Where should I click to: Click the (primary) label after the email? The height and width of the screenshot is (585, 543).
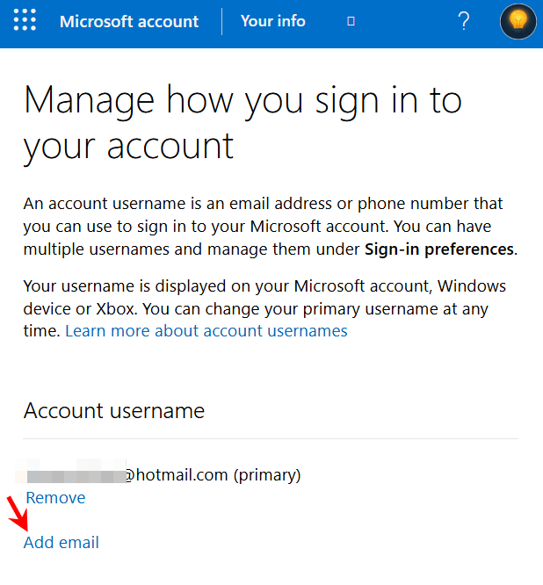tap(267, 475)
